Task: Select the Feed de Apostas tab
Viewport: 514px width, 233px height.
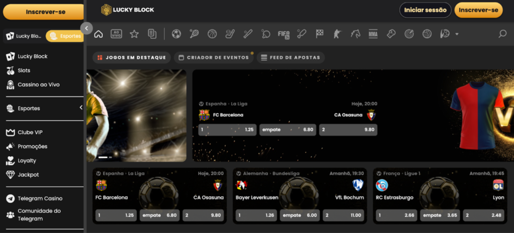Action: [291, 58]
